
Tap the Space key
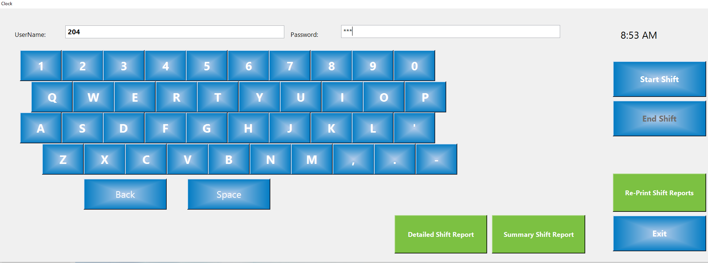coord(229,194)
